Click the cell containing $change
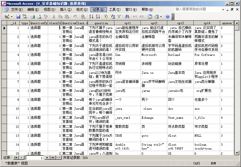 154,120
